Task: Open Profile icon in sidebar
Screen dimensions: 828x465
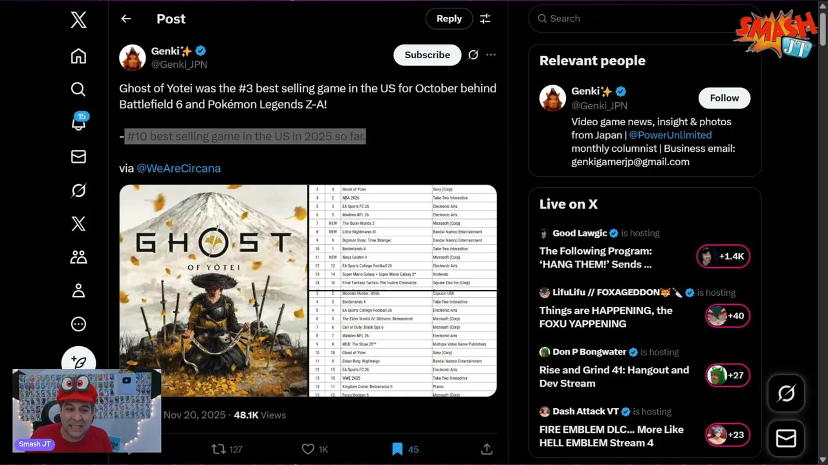Action: [x=78, y=291]
